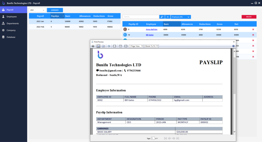This screenshot has height=142, width=262.
Task: Select landscape orientation in Print Preview toolbar
Action: point(103,46)
